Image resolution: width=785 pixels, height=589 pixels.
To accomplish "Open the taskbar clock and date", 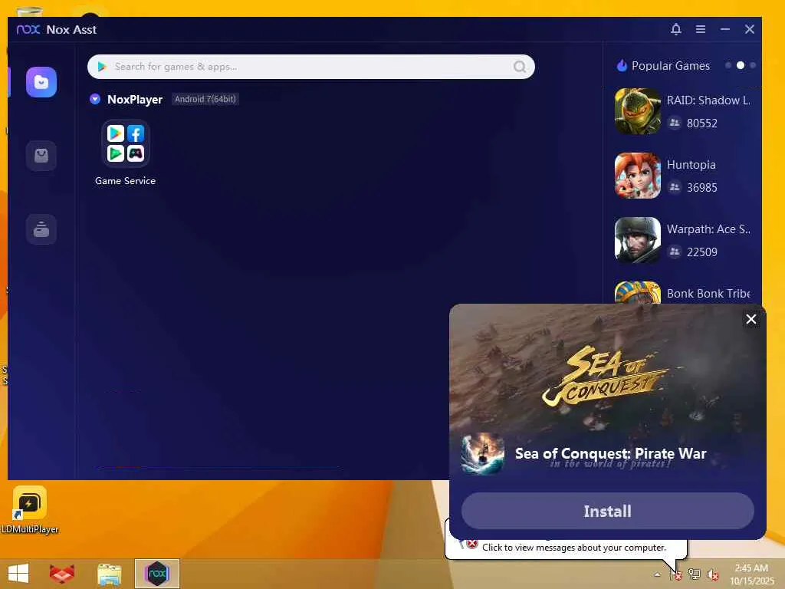I will [751, 574].
